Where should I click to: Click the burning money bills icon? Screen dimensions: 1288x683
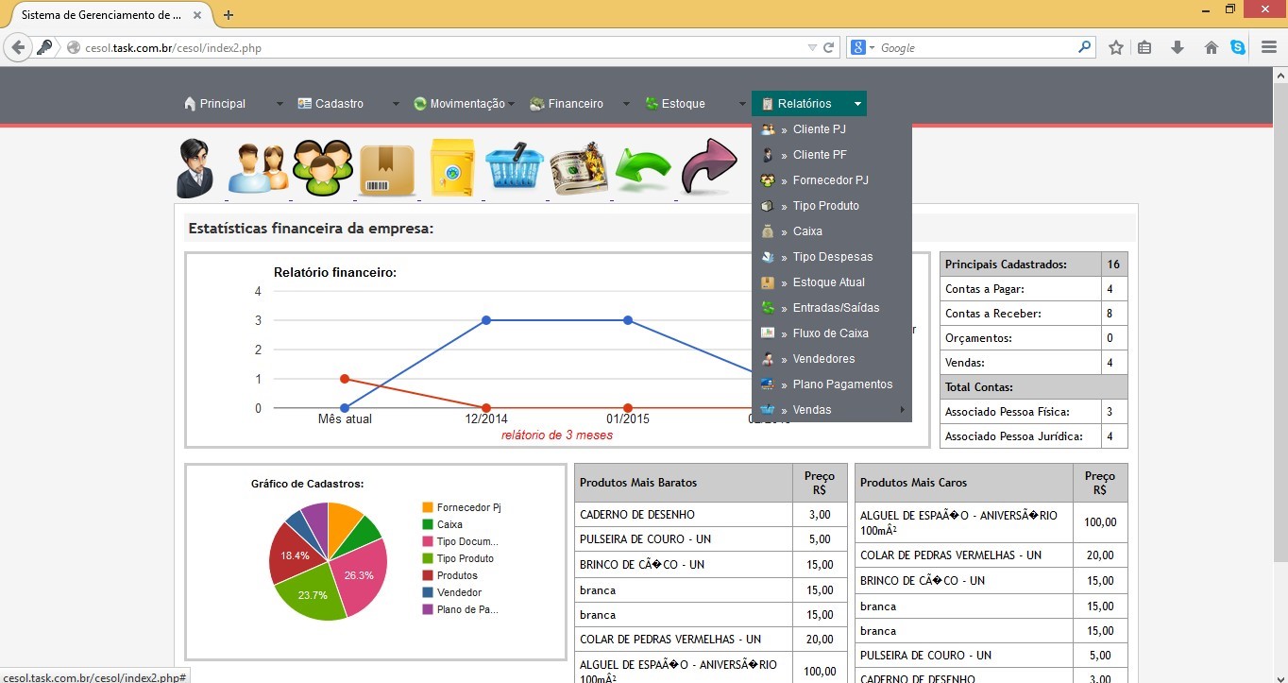[x=579, y=168]
